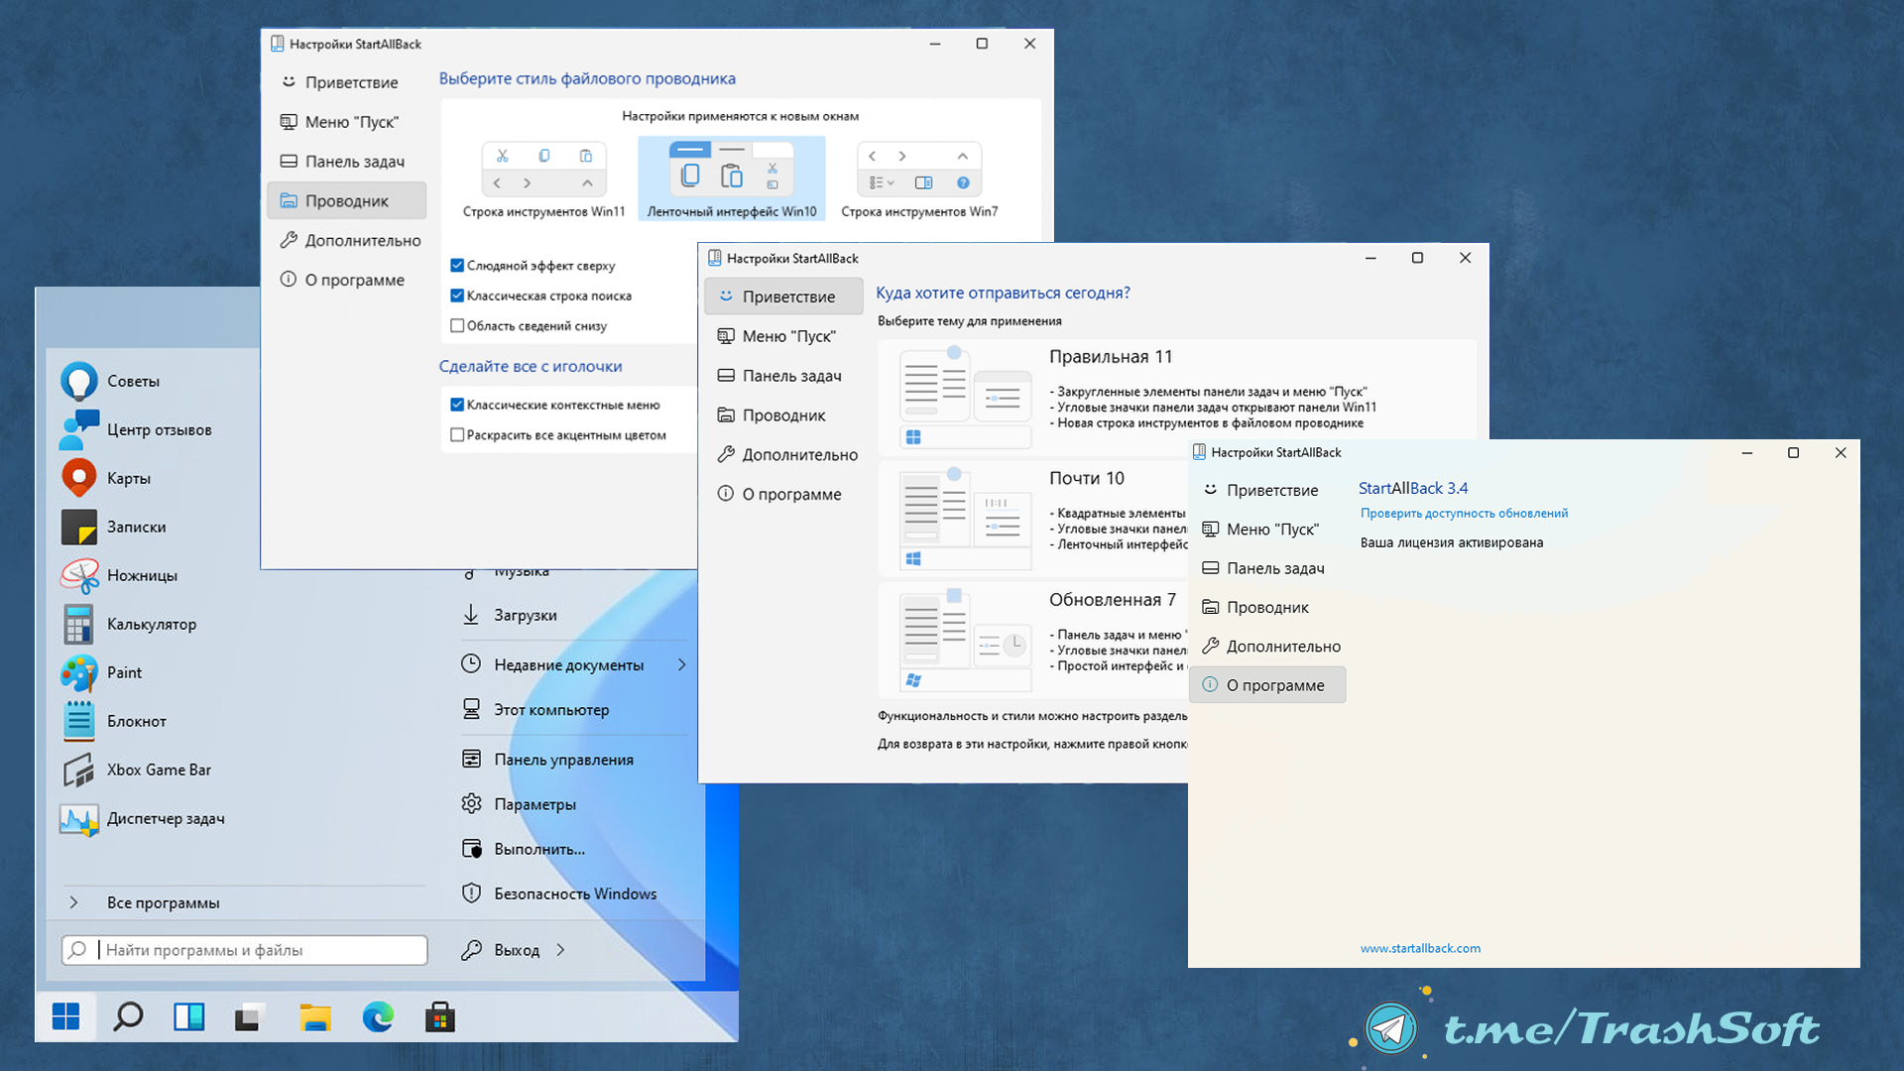Open Панель управления control panel
1904x1071 pixels.
tap(547, 760)
